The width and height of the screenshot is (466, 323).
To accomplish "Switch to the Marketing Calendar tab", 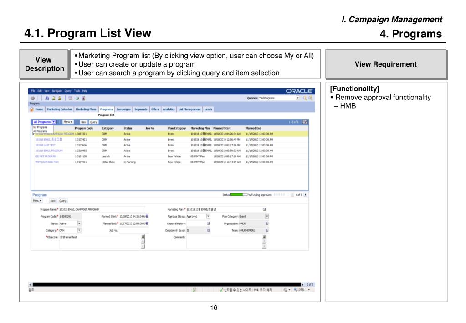I will pos(59,109).
